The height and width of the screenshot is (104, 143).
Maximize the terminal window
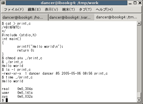pos(135,3)
